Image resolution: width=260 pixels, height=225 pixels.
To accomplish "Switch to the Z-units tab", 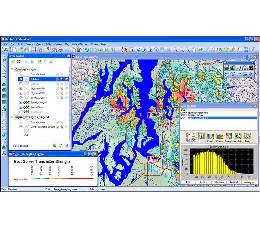I will pos(203,182).
